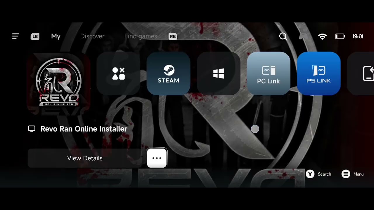Open Wi-Fi status icon

(x=322, y=36)
